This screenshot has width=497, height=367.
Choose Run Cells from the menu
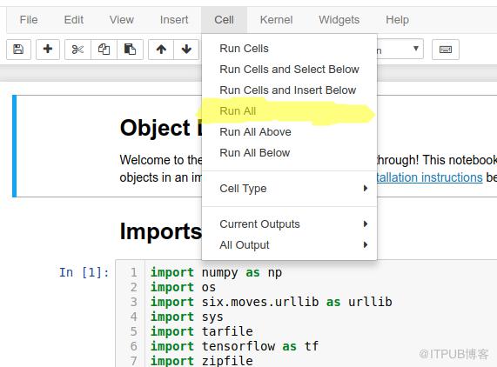289,49
